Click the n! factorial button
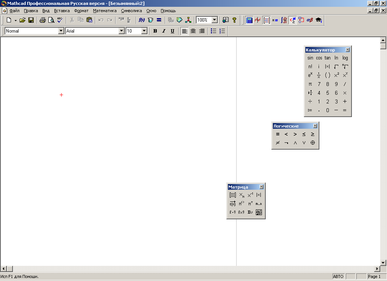 point(310,67)
